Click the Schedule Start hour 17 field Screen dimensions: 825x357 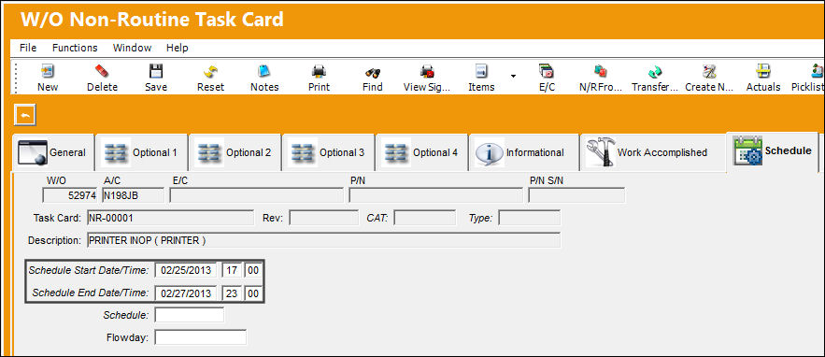pos(232,271)
